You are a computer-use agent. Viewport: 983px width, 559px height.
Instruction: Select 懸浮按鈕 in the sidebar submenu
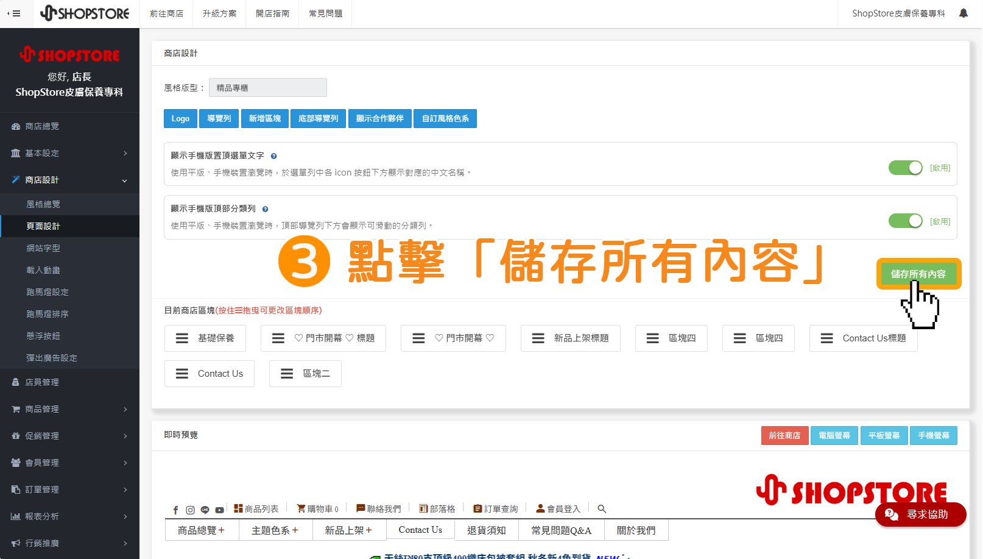pos(69,336)
